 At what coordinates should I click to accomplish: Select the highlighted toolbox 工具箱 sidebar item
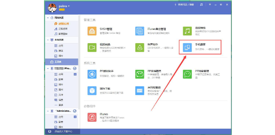62,62
